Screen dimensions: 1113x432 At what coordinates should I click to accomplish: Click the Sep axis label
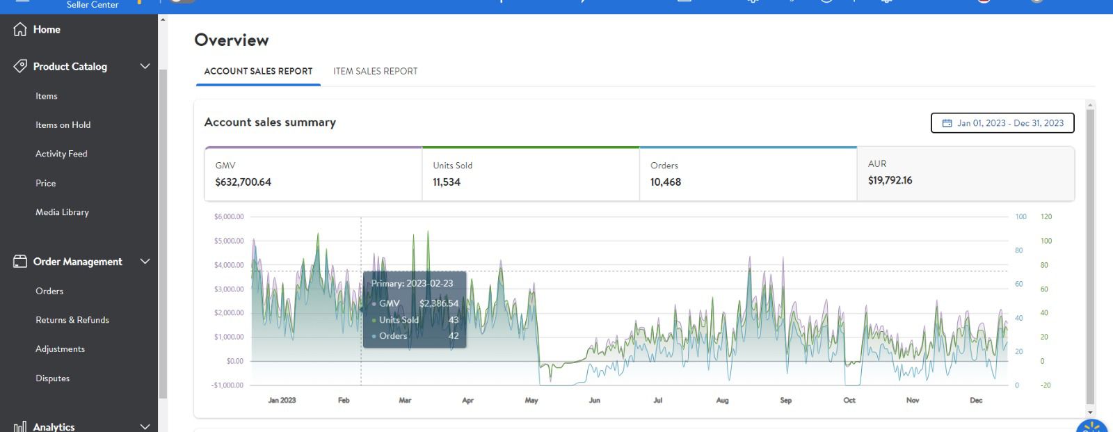[x=786, y=401]
